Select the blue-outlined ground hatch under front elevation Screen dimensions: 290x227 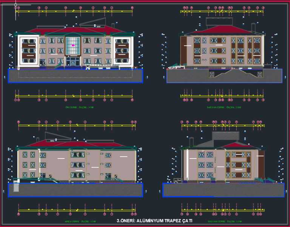click(76, 76)
